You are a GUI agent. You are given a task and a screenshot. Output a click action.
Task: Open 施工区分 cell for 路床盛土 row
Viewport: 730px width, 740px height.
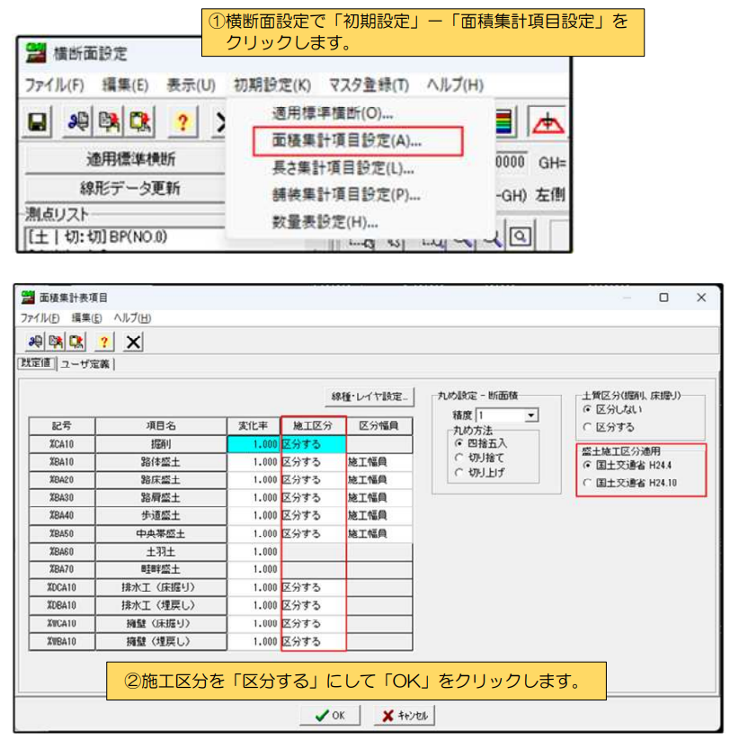tap(314, 479)
